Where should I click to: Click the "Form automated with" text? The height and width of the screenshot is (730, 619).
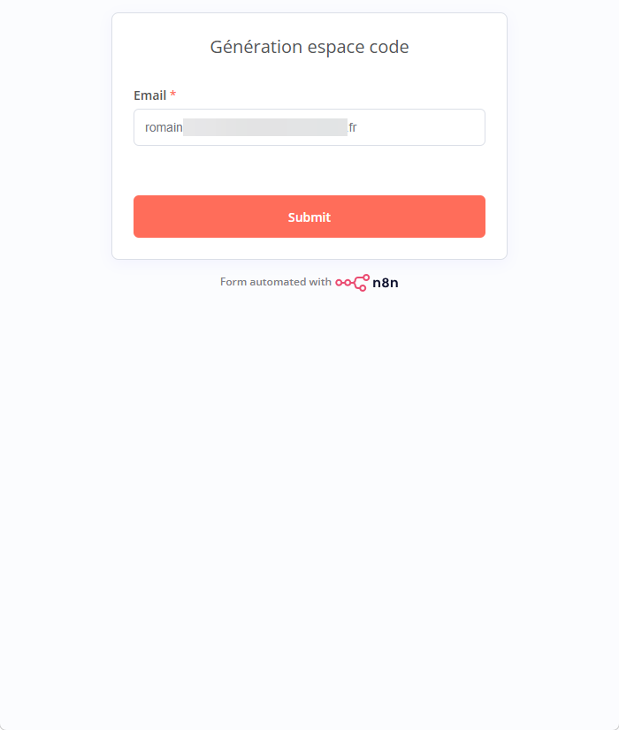(275, 282)
